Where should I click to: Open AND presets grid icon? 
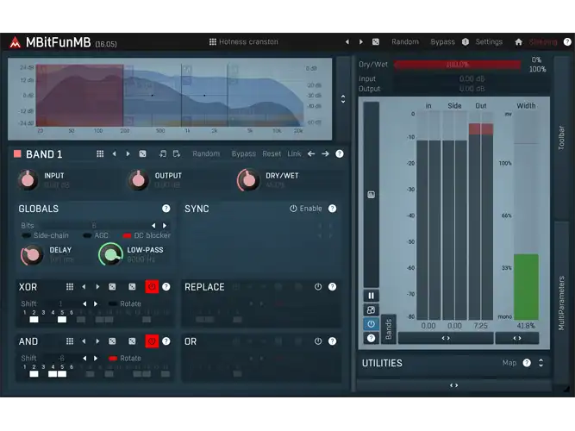(70, 341)
